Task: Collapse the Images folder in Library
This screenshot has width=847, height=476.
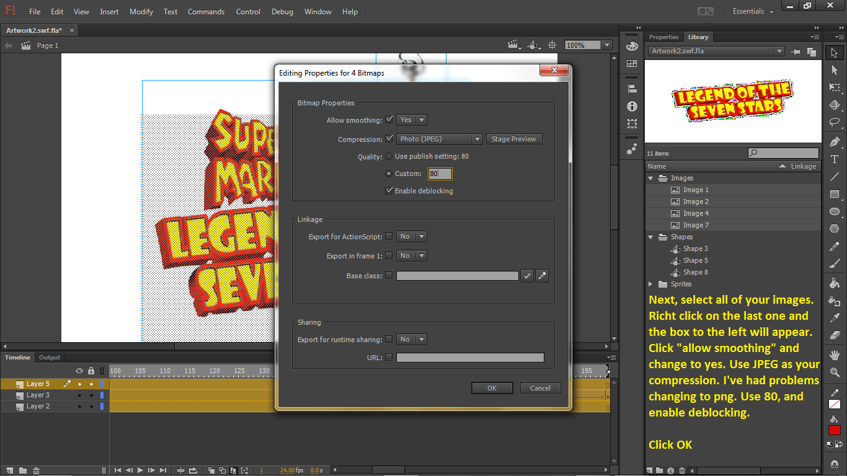Action: tap(651, 178)
